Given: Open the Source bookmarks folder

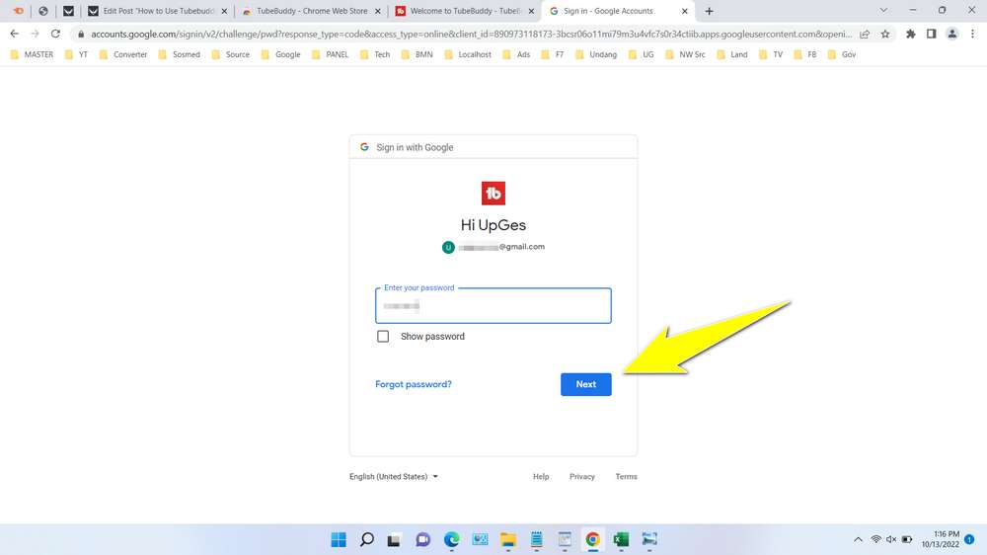Looking at the screenshot, I should (x=231, y=54).
